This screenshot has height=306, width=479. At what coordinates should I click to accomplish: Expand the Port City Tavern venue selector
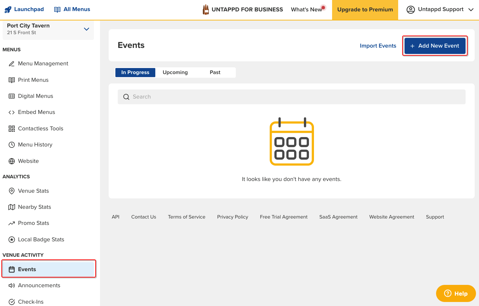coord(86,29)
